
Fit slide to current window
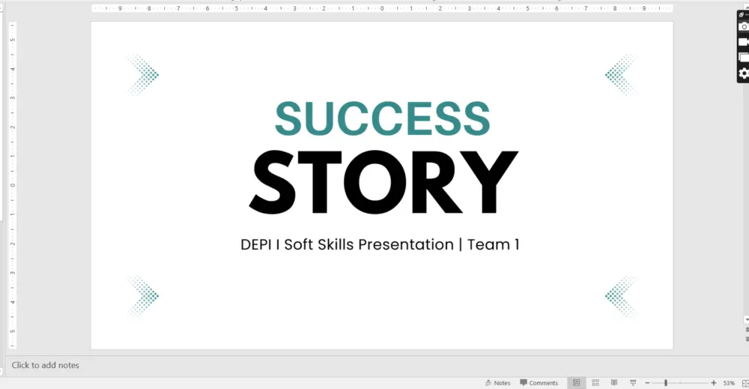pos(745,383)
